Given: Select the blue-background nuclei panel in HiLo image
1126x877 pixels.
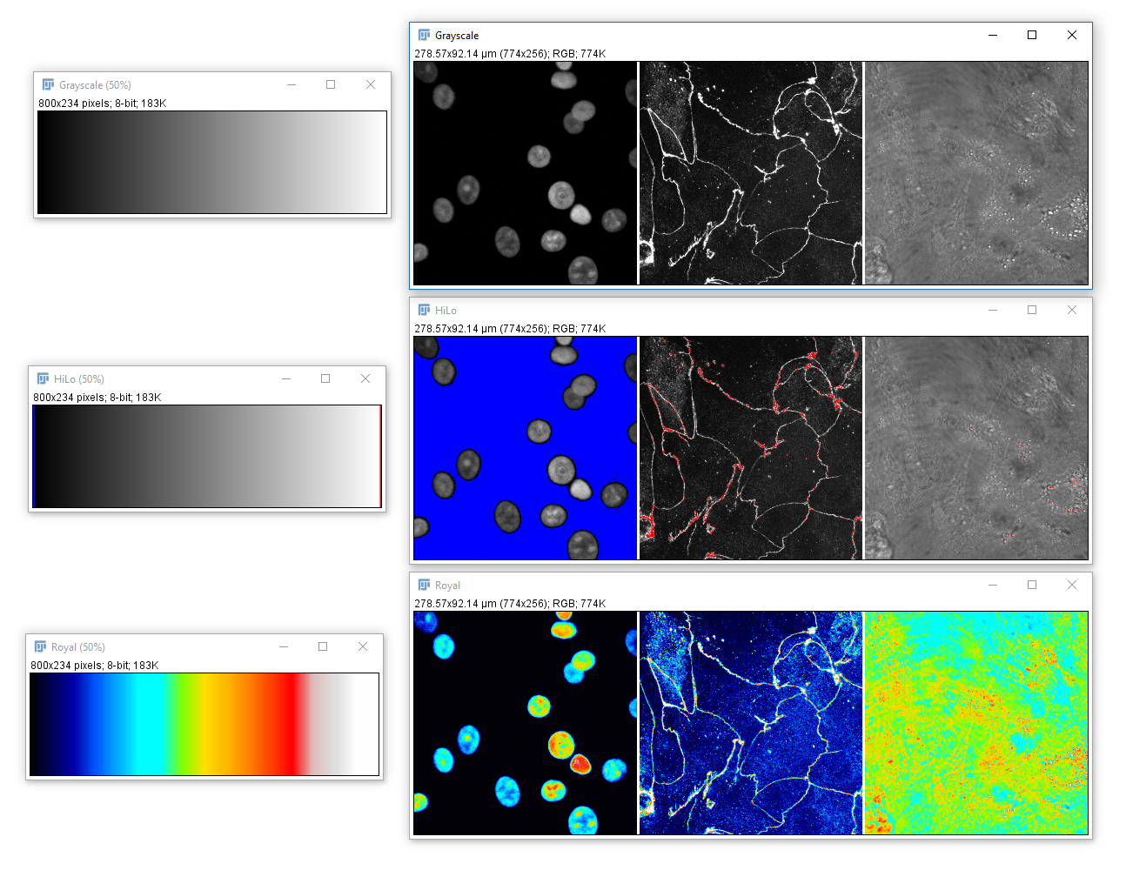Looking at the screenshot, I should [525, 448].
